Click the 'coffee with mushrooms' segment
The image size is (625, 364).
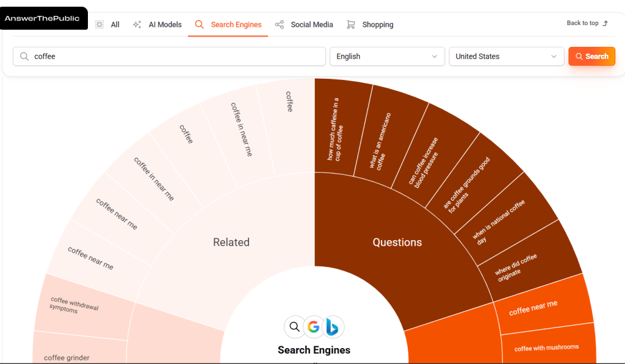coord(546,348)
